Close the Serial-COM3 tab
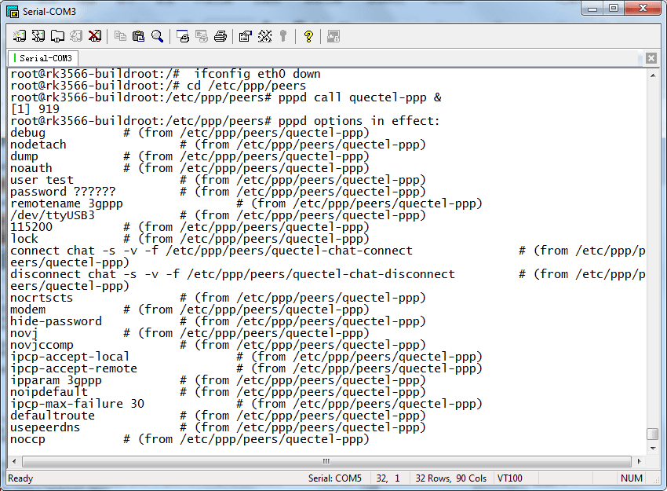 (651, 57)
